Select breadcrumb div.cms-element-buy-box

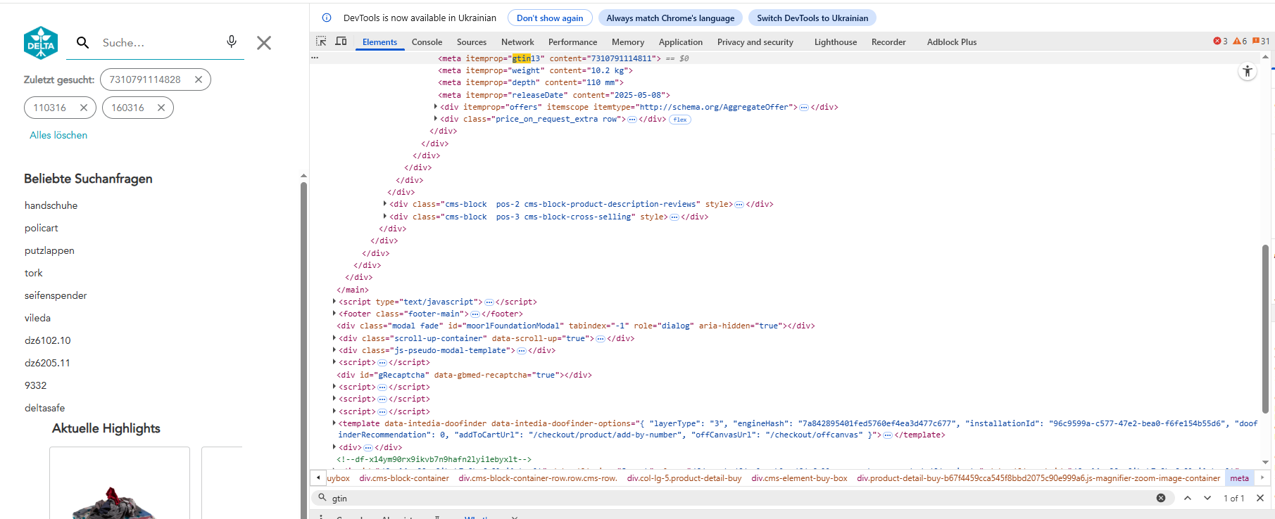click(799, 478)
